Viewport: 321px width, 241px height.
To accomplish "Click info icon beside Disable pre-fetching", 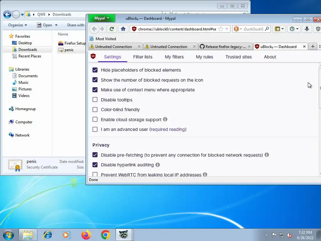I will pyautogui.click(x=267, y=155).
